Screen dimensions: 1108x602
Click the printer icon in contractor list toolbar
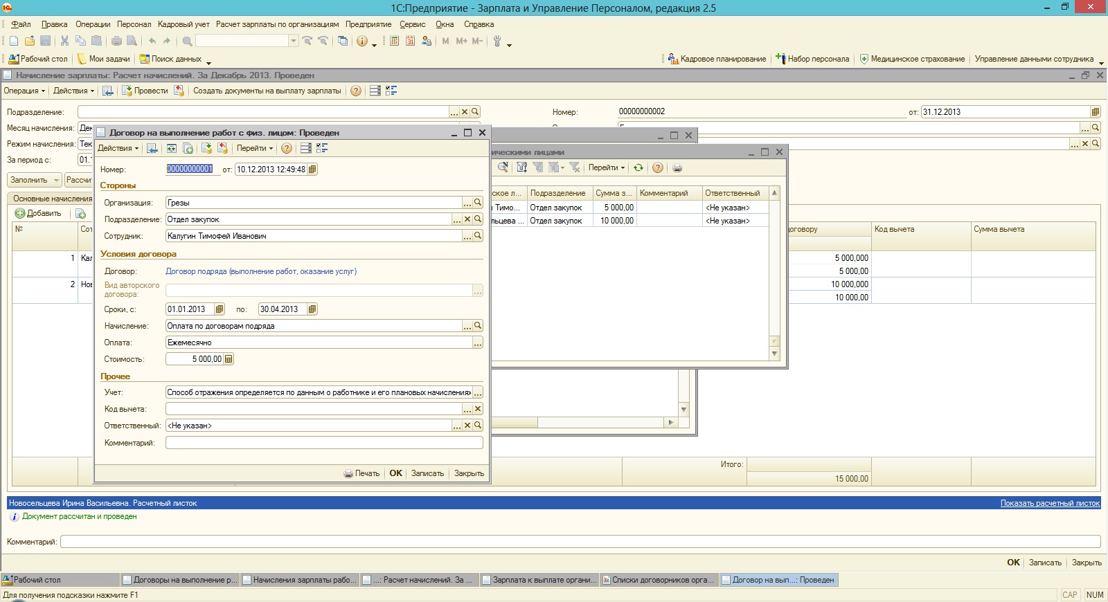(x=677, y=167)
